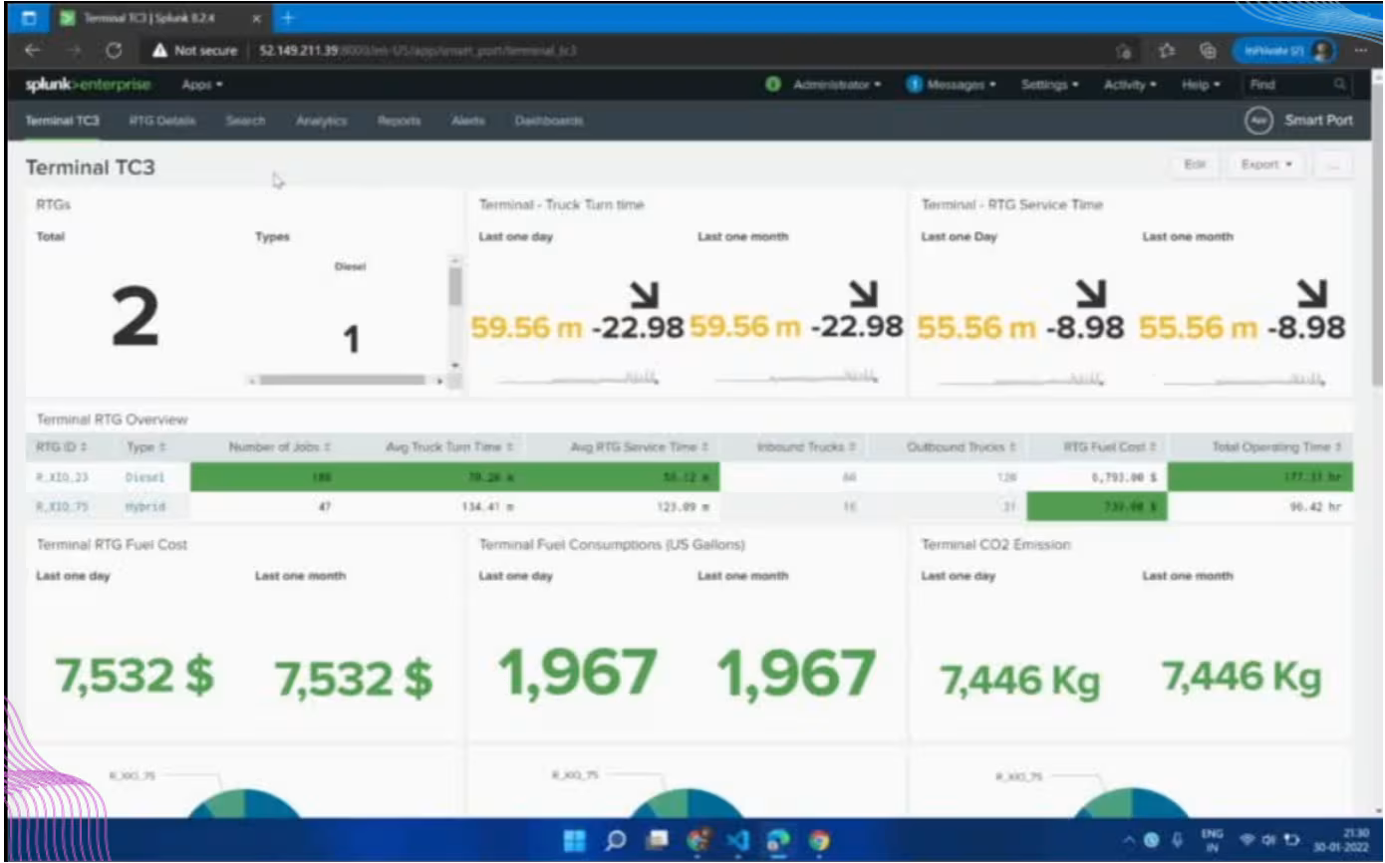
Task: Click the search magnifier in Find box
Action: click(1341, 86)
